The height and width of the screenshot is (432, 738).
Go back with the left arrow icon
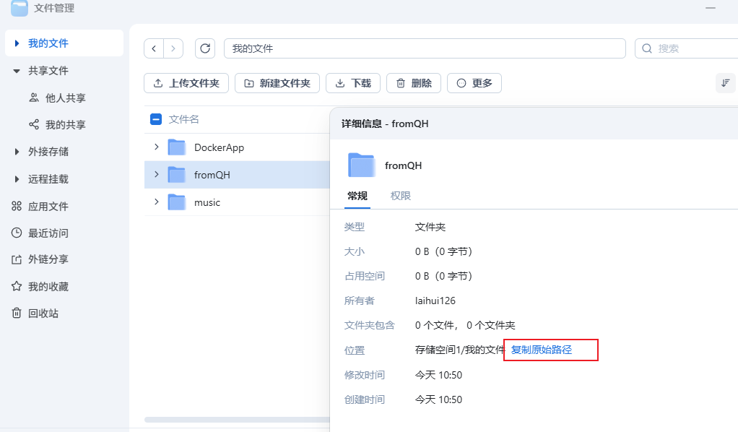pyautogui.click(x=154, y=48)
